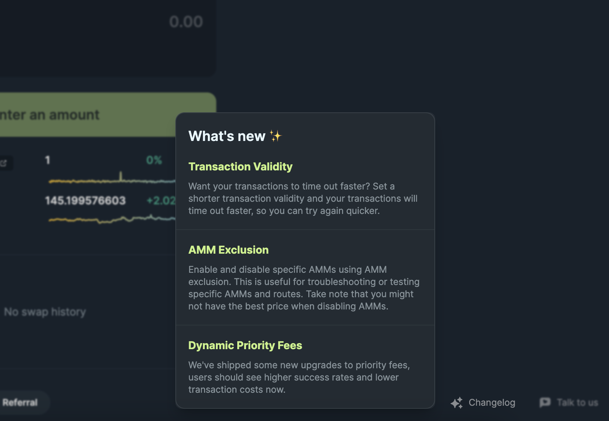Open the Changelog text link
Viewport: 609px width, 421px height.
(492, 403)
